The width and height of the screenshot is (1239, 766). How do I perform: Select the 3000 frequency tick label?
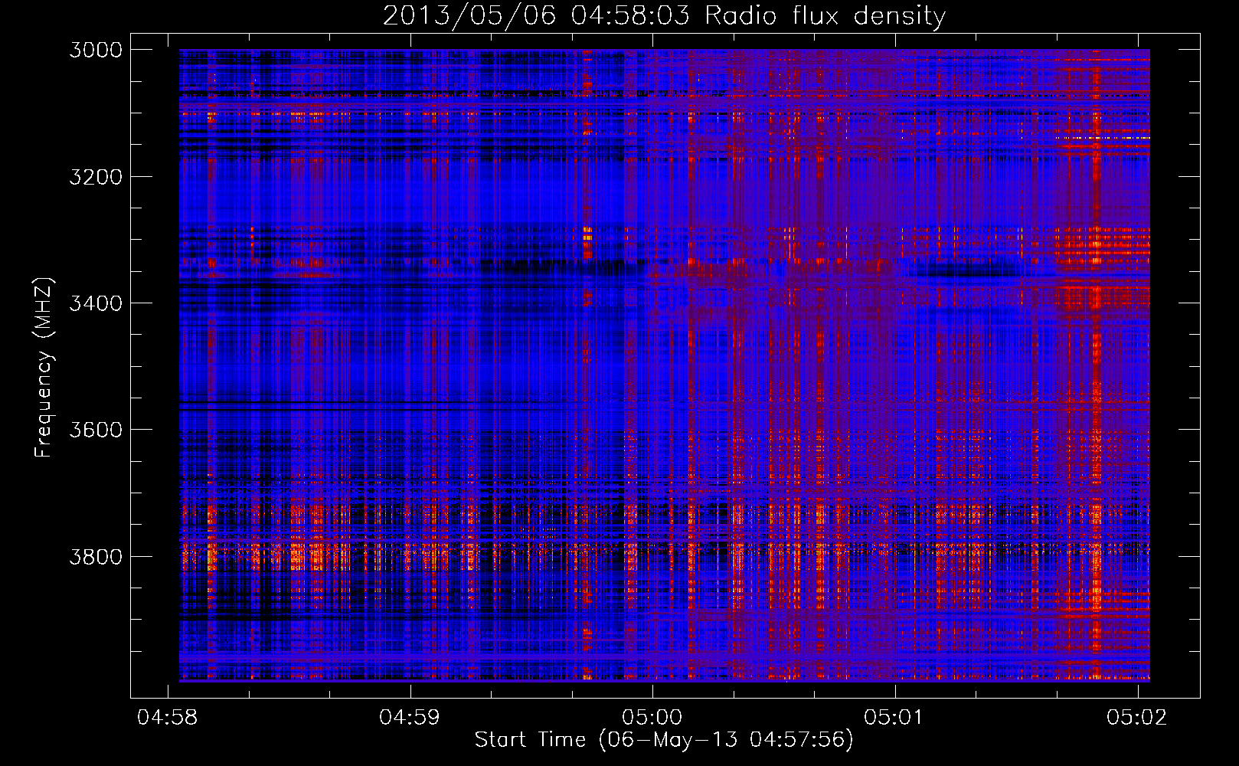(x=96, y=50)
